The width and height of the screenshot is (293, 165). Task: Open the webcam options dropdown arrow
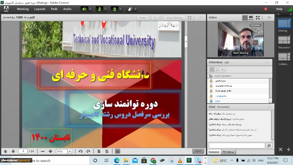pos(120,9)
